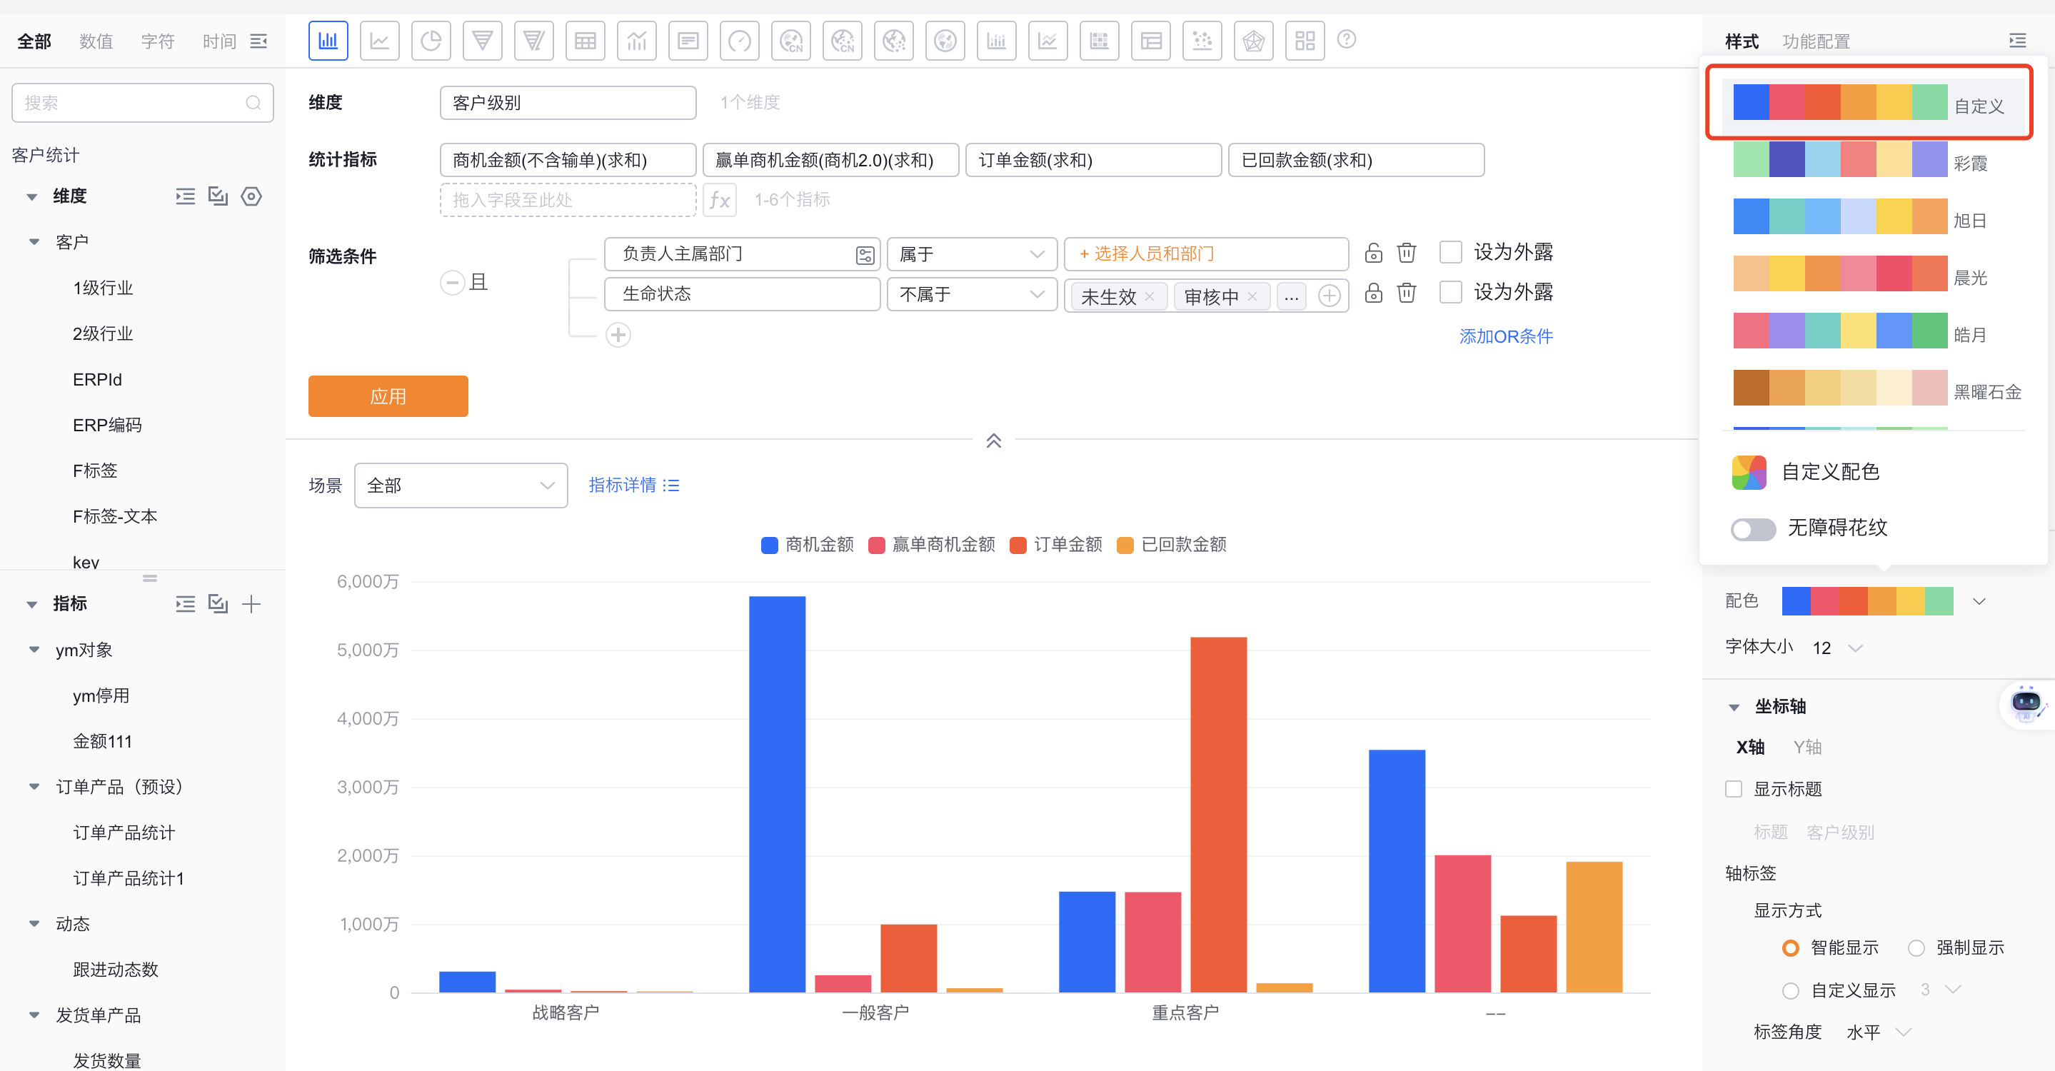The height and width of the screenshot is (1071, 2055).
Task: Collapse the style panel with the top-right icon
Action: click(2017, 41)
